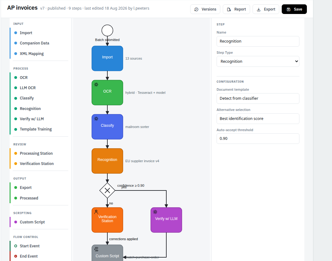Viewport: 332px width, 261px height.
Task: Select Export in the Output palette
Action: (x=39, y=188)
